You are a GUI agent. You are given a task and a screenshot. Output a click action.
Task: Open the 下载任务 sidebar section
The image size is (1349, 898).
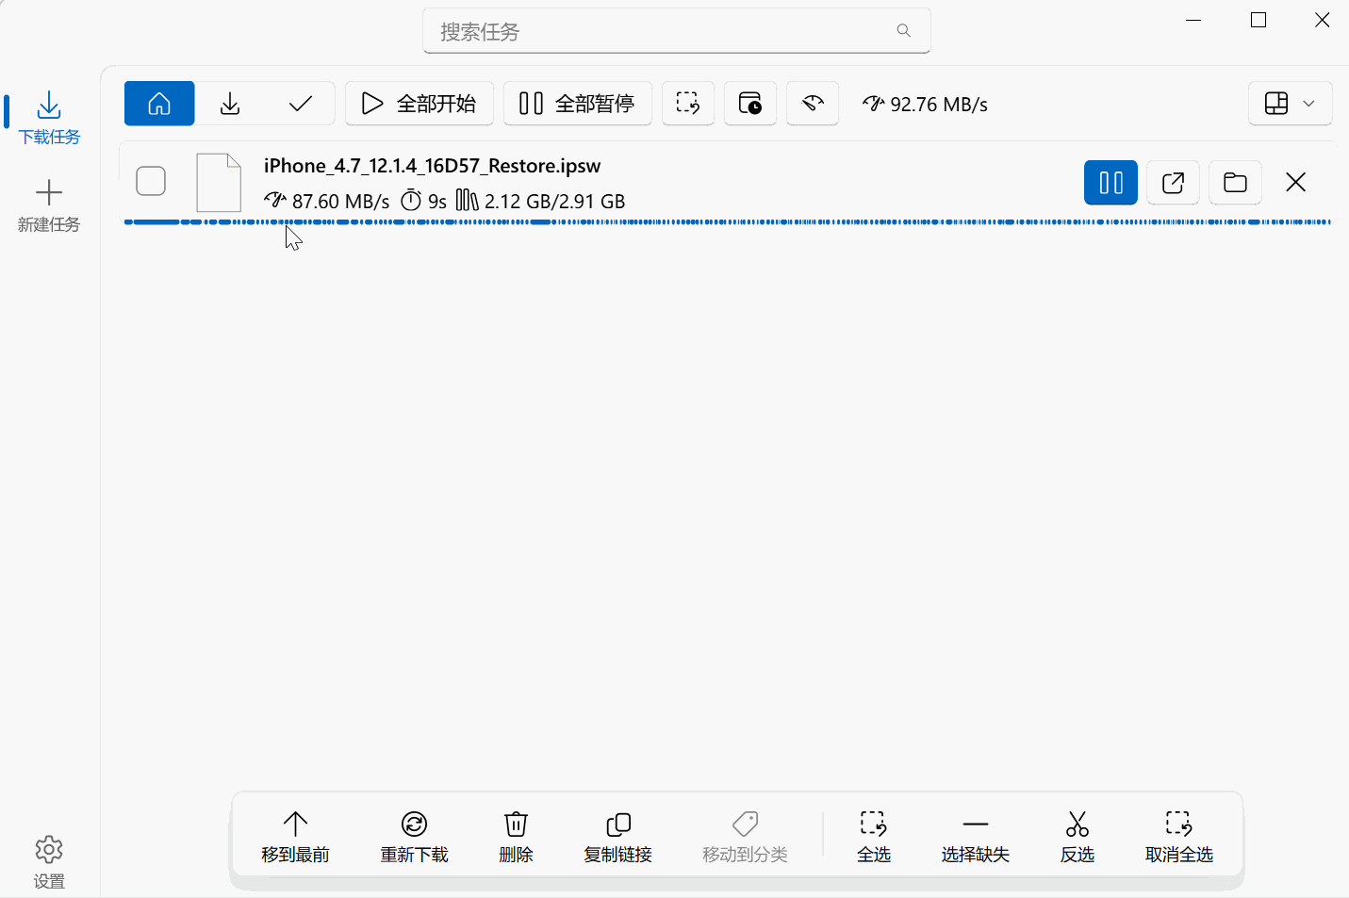49,118
